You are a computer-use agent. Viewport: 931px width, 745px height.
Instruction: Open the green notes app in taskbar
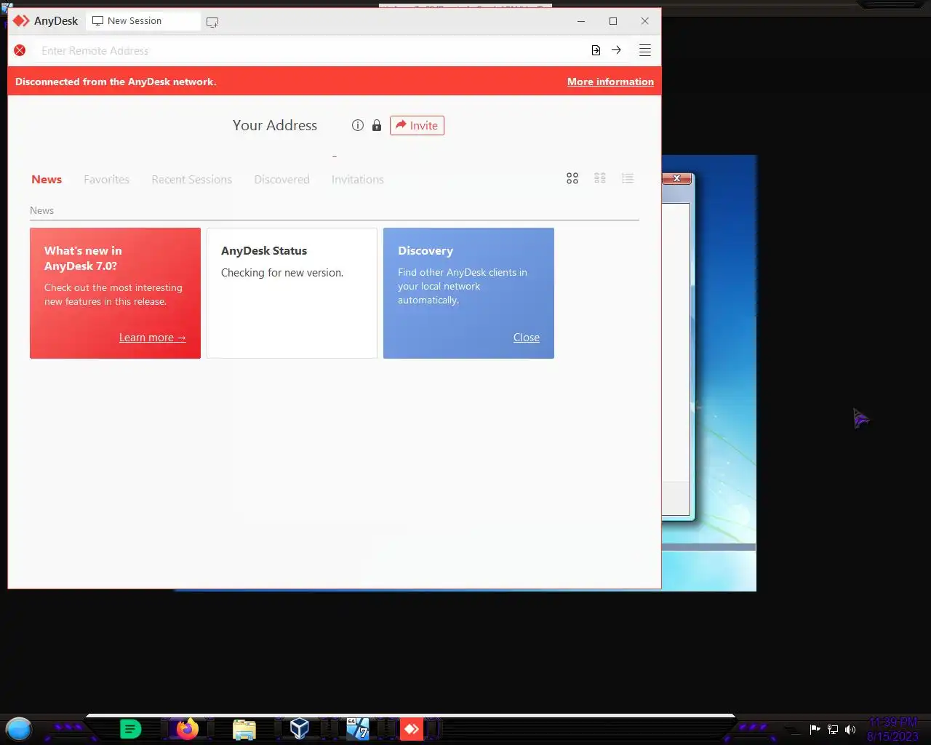[x=130, y=728]
